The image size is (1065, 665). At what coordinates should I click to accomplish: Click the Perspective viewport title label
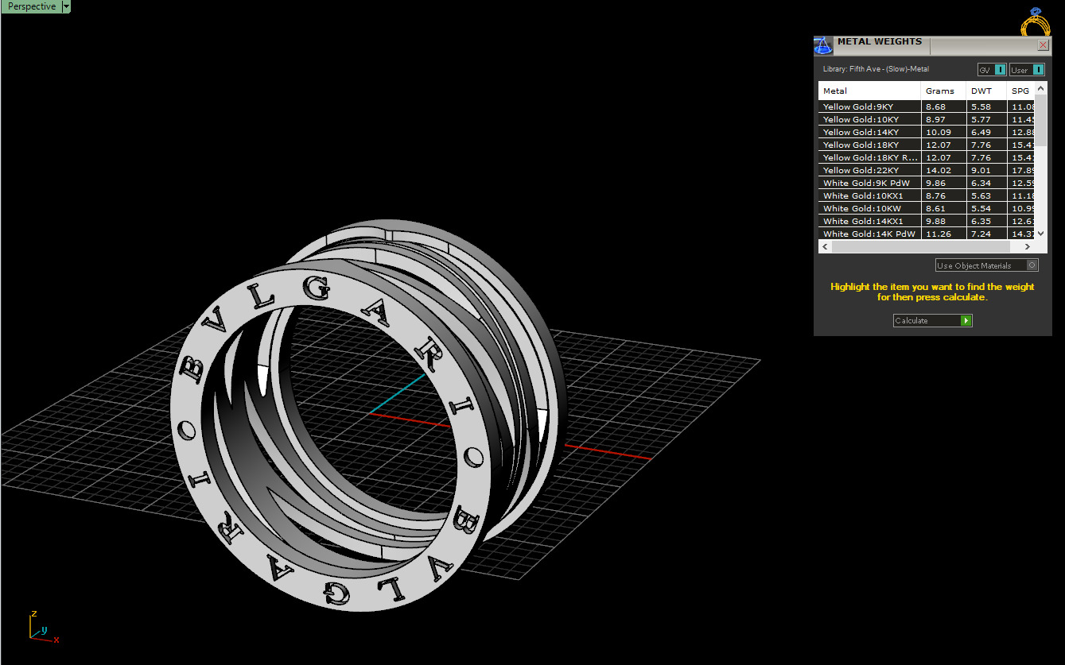[32, 6]
